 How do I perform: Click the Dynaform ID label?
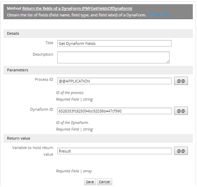pyautogui.click(x=42, y=109)
